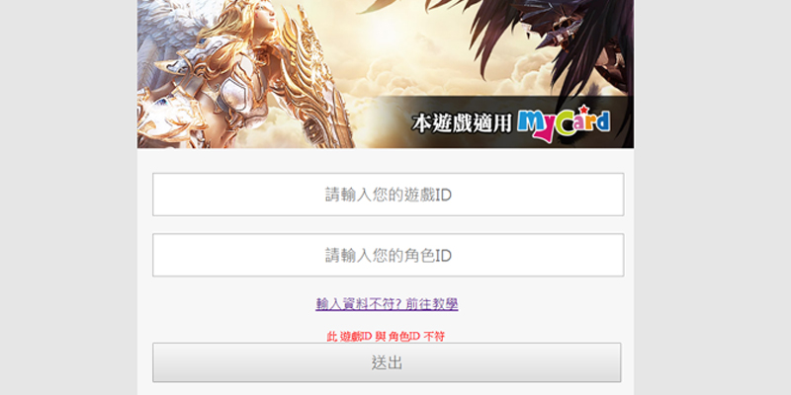Screen dimensions: 791x395
Task: Open the 輸入資料不符? 前往教學 link
Action: [x=387, y=304]
